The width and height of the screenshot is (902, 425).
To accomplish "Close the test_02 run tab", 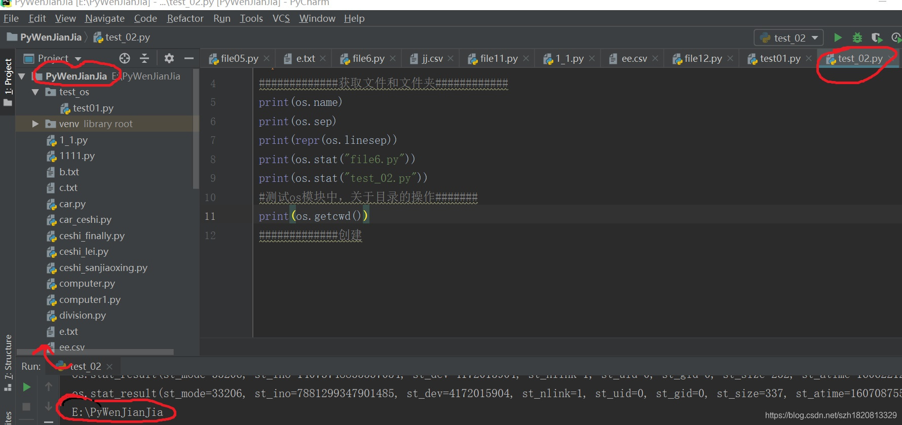I will 109,366.
